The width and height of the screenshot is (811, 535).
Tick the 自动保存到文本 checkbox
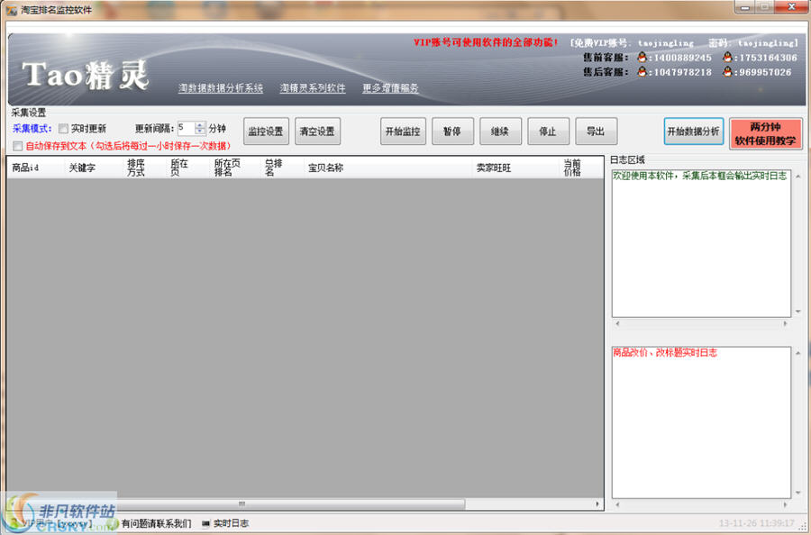pyautogui.click(x=18, y=146)
